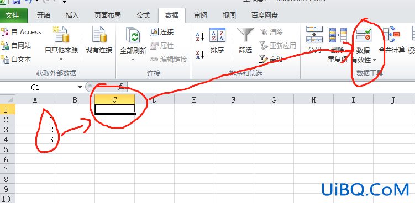The height and width of the screenshot is (203, 415).
Task: Select column H header
Action: (314, 100)
